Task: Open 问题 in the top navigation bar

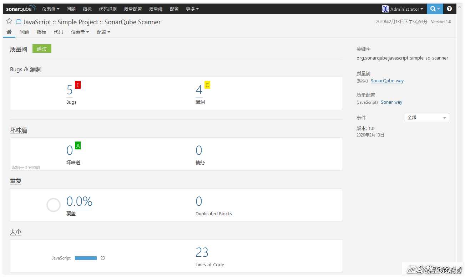Action: click(71, 9)
